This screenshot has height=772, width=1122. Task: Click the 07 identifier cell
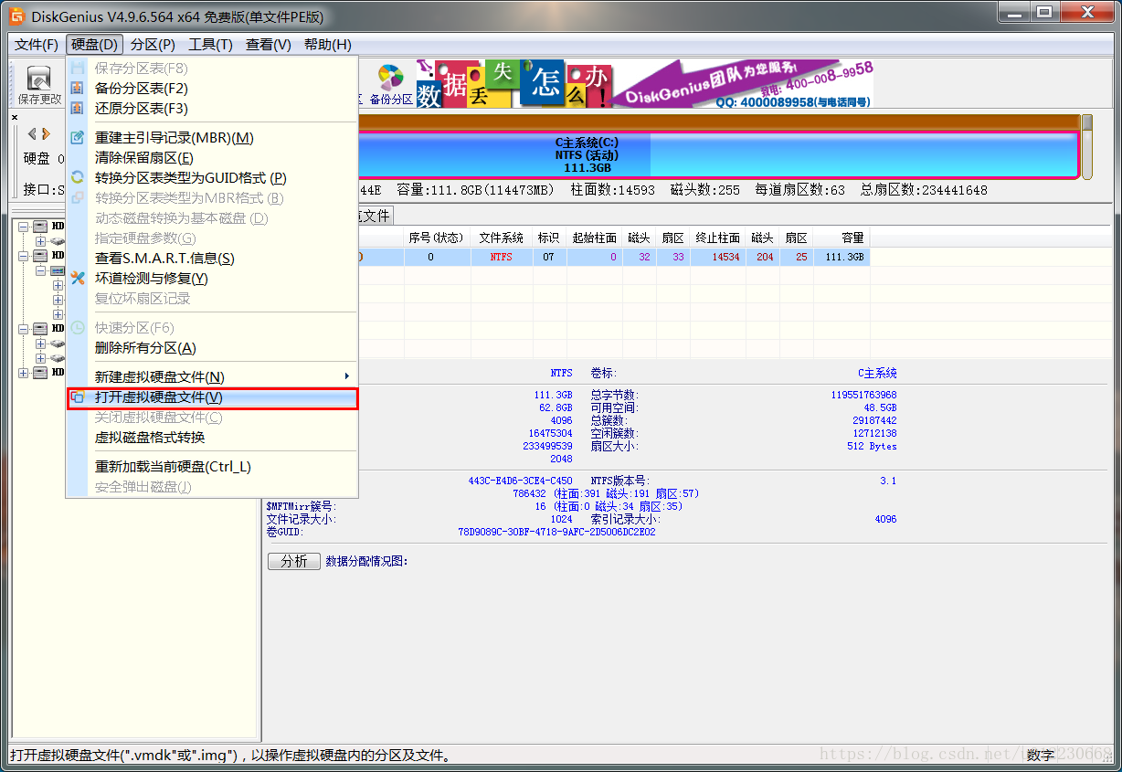tap(549, 258)
